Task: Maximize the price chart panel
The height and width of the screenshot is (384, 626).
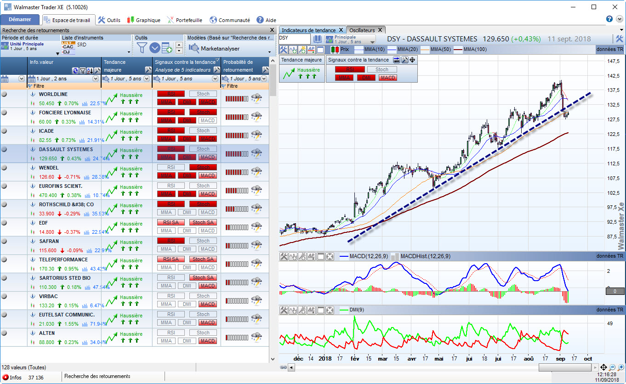Action: [320, 49]
